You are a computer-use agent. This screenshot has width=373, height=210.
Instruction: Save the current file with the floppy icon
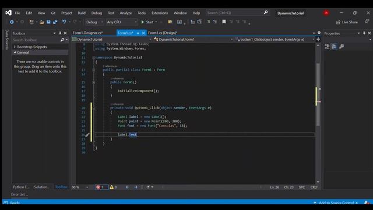[x=48, y=22]
